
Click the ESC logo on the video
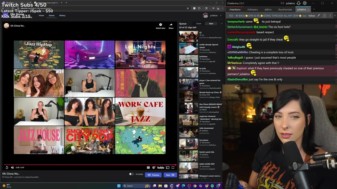coord(18,72)
